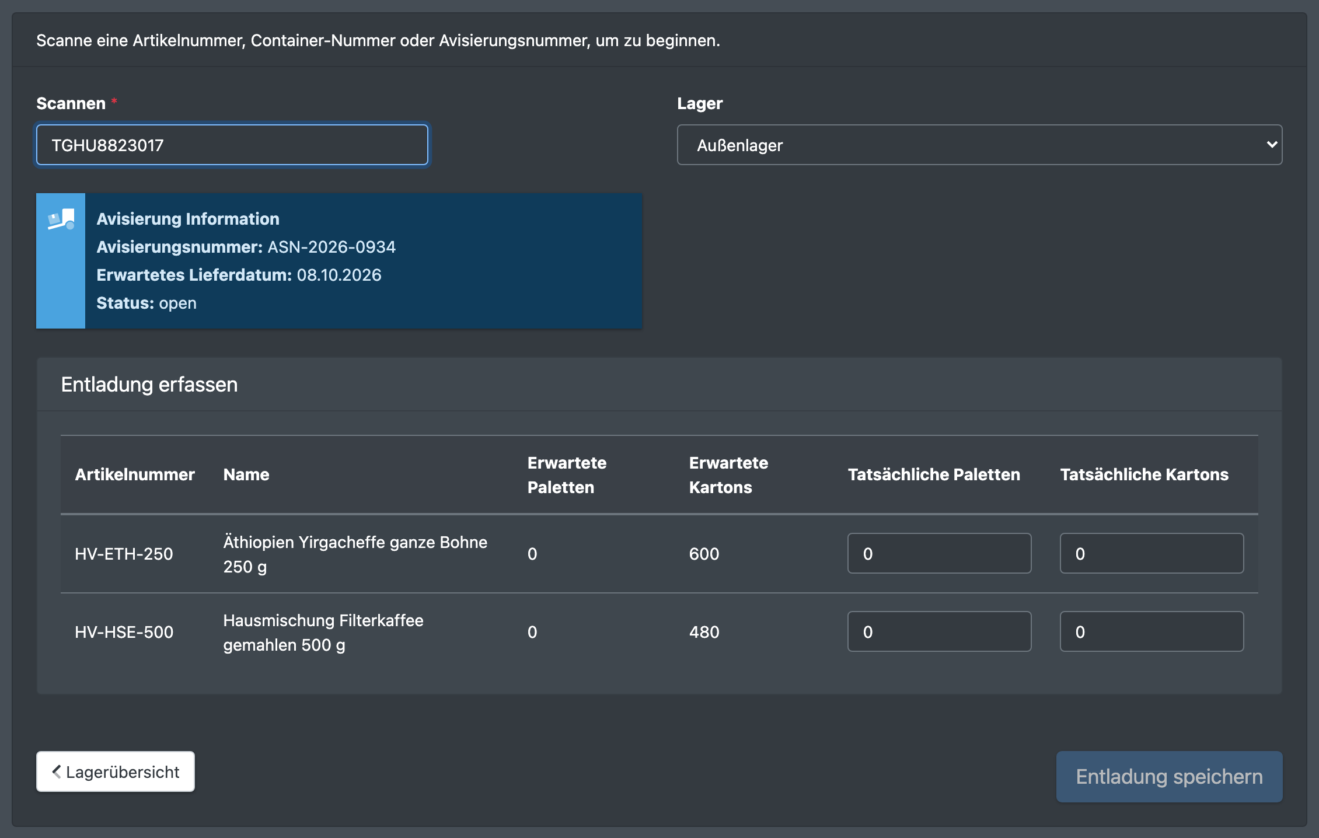1319x838 pixels.
Task: Click name Äthiopien Yirgacheffe ganze Bohne
Action: click(x=355, y=554)
